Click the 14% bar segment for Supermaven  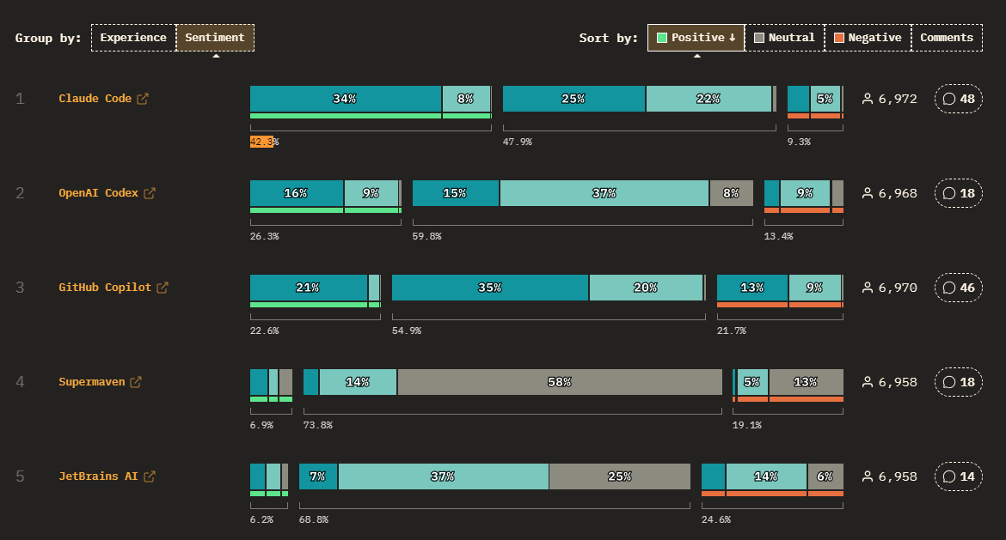tap(358, 382)
